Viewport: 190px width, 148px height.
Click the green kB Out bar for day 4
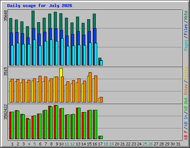(x=29, y=129)
